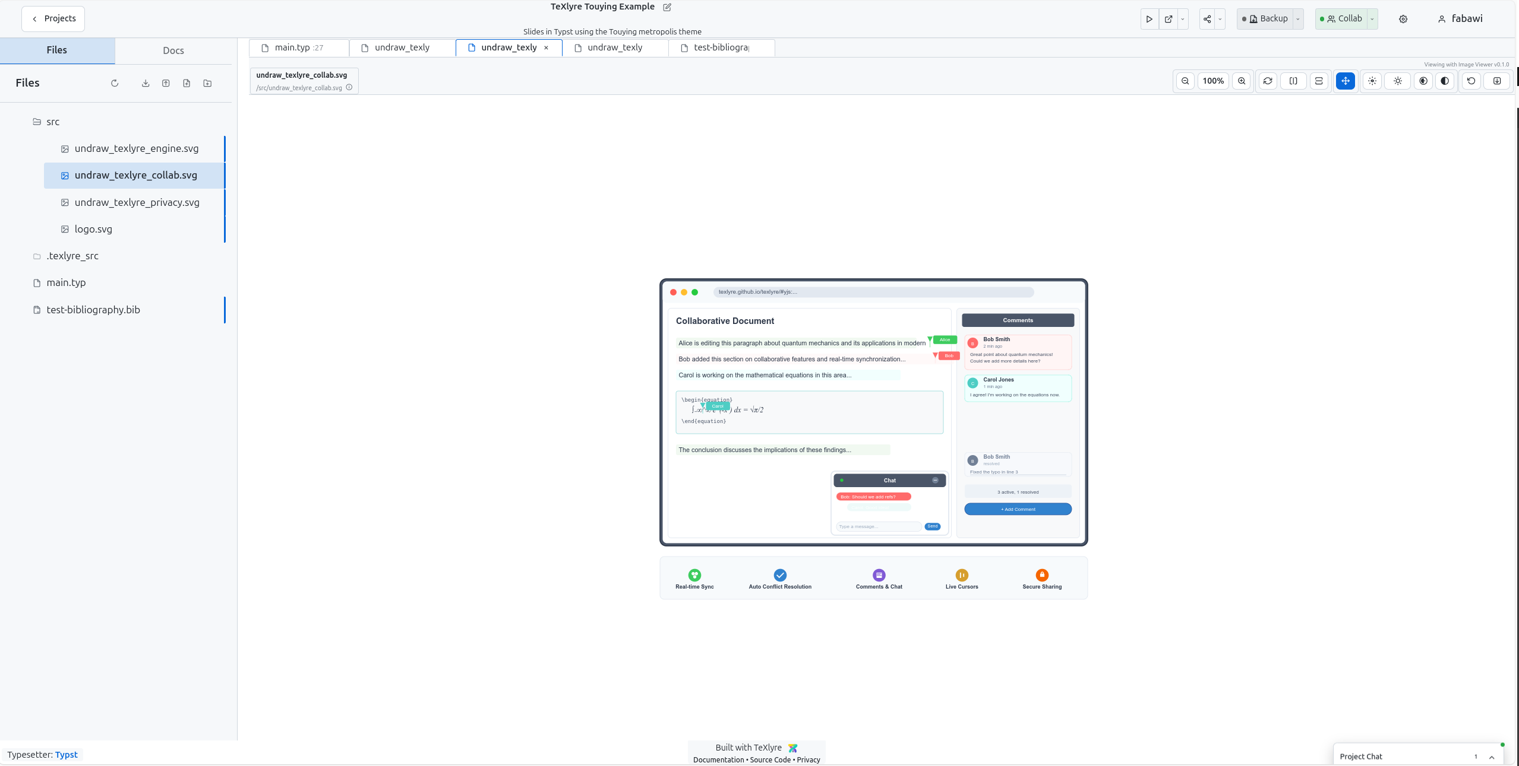Click the zoom in magnifier
Screen dimensions: 1519x766
coord(1242,81)
